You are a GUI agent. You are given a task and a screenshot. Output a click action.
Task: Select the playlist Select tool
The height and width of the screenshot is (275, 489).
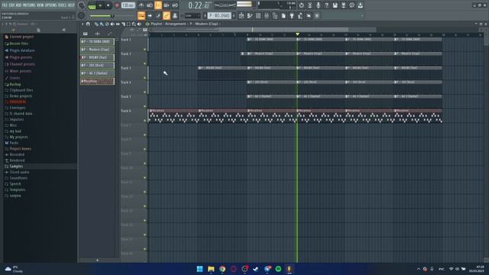point(128,24)
